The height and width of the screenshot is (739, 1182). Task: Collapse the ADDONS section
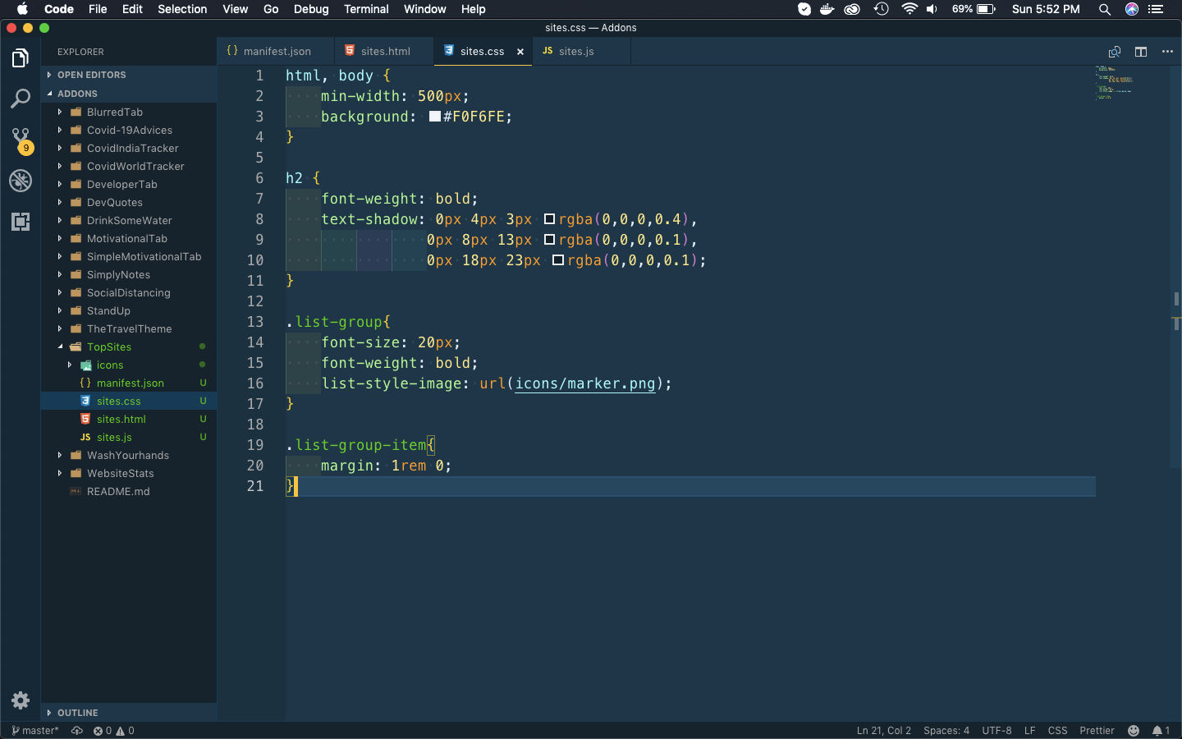point(129,94)
